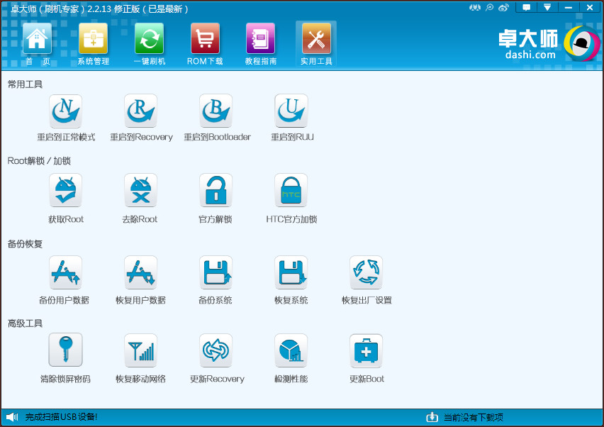Click 恢复移动网络 signal icon
Image resolution: width=604 pixels, height=427 pixels.
tap(140, 350)
